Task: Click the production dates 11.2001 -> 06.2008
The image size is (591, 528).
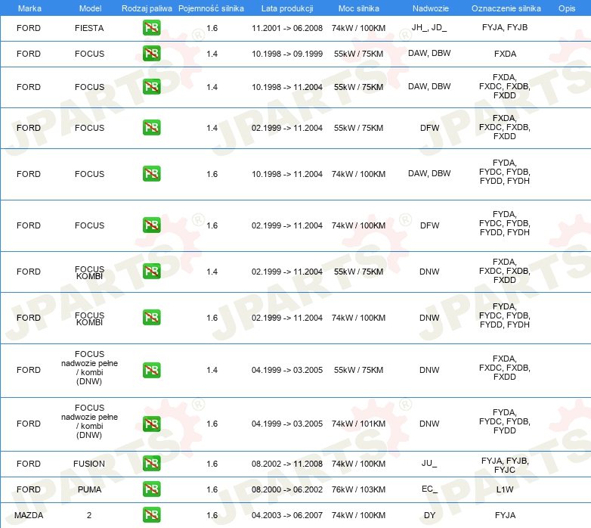Action: pyautogui.click(x=287, y=28)
